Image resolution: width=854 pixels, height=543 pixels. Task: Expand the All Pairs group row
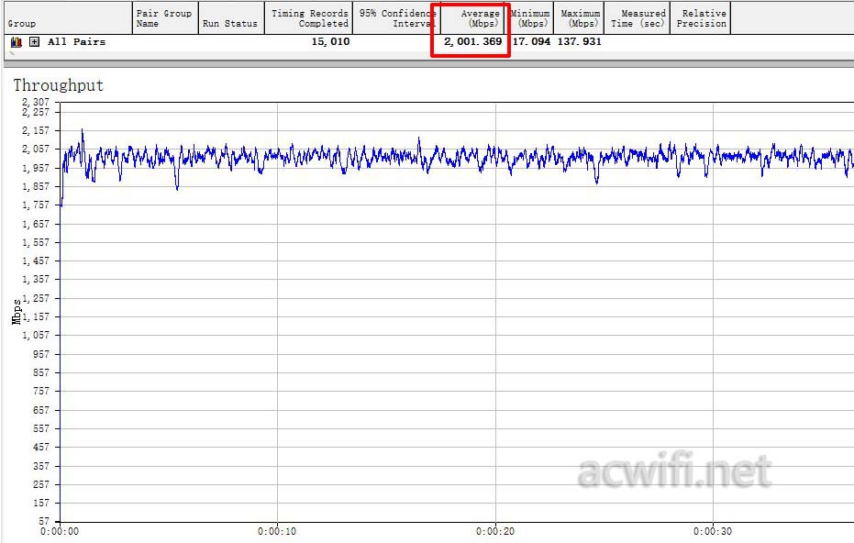[34, 42]
